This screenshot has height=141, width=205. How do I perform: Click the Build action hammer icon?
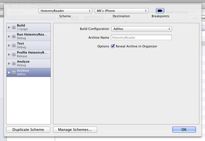[x=14, y=27]
